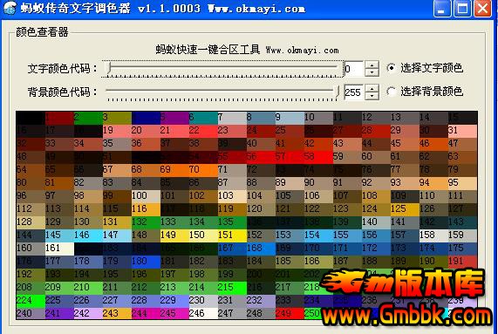The image size is (498, 334).
Task: Pick color swatch 249 red
Action: (x=290, y=313)
